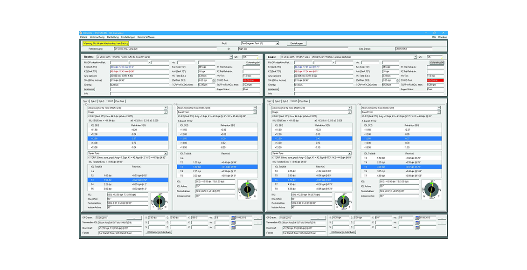The height and width of the screenshot is (270, 527).
Task: Open second-row calendar icon in Links post-op section
Action: 418,223
